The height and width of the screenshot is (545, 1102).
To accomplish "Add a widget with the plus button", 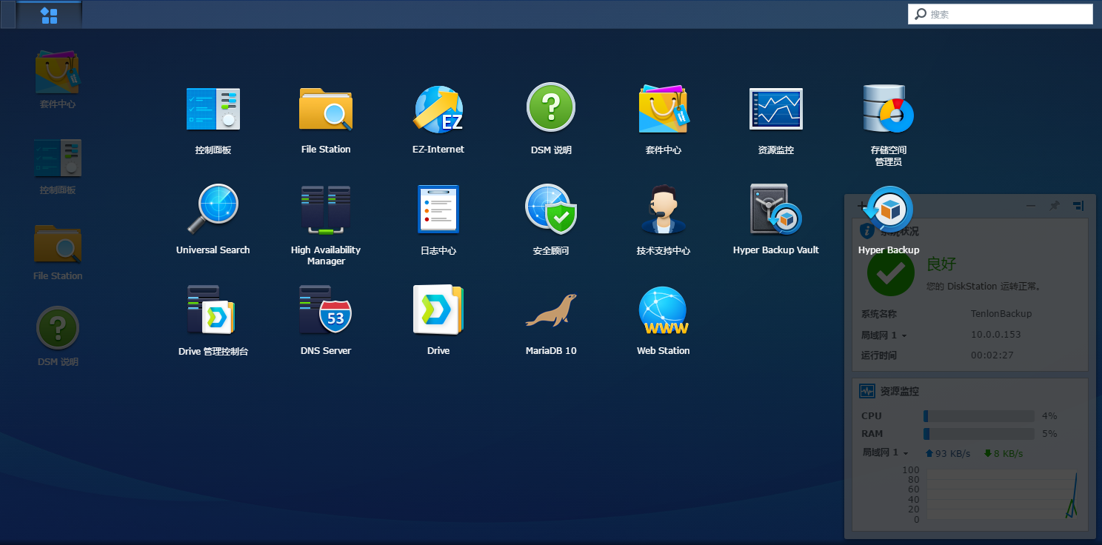I will tap(861, 206).
